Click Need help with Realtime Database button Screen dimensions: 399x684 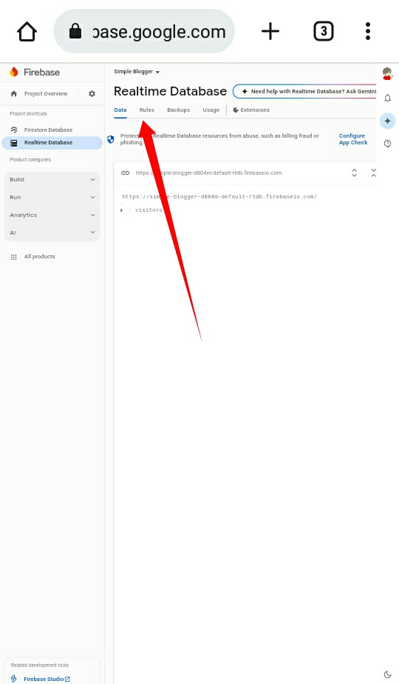(x=305, y=91)
